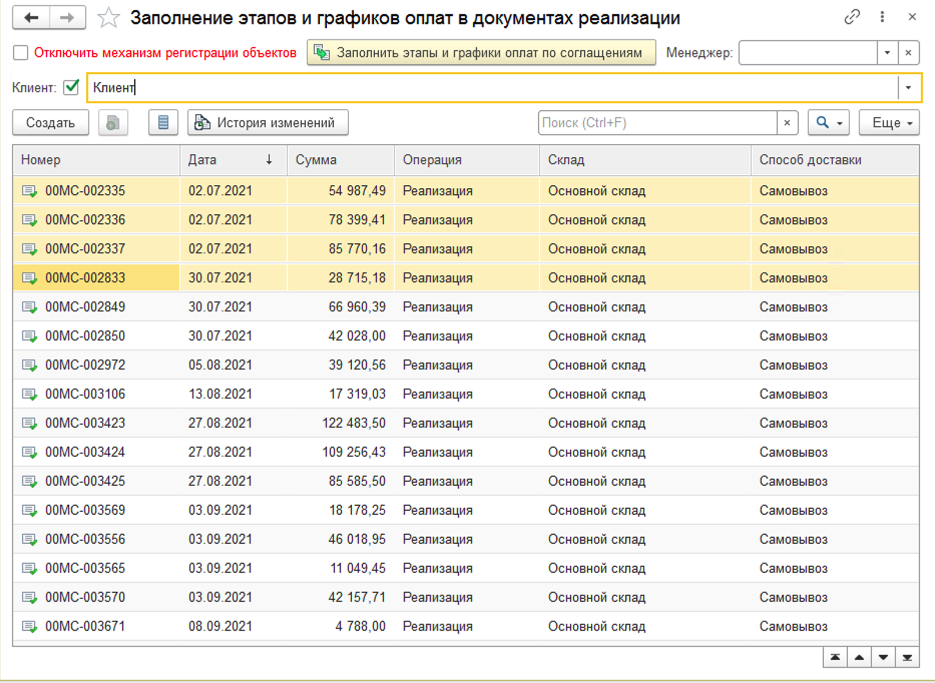Clear the search field with X
The image size is (935, 683).
point(787,123)
